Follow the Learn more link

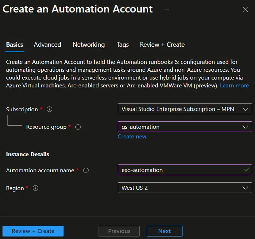click(x=234, y=86)
